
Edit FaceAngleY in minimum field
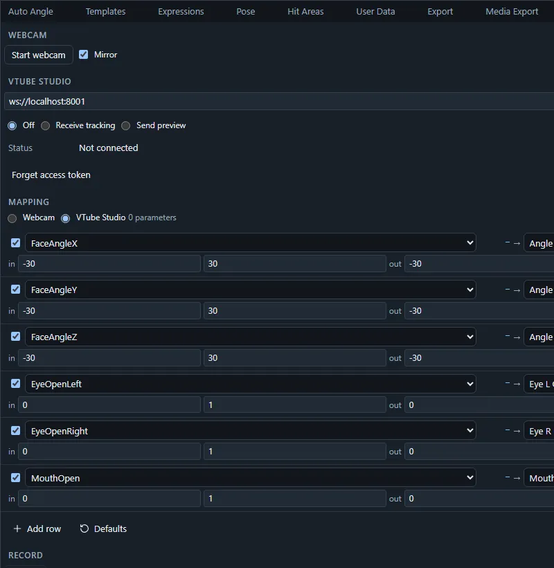(109, 311)
